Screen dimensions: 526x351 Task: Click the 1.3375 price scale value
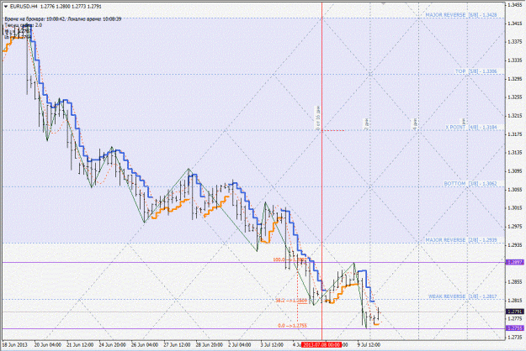point(515,42)
